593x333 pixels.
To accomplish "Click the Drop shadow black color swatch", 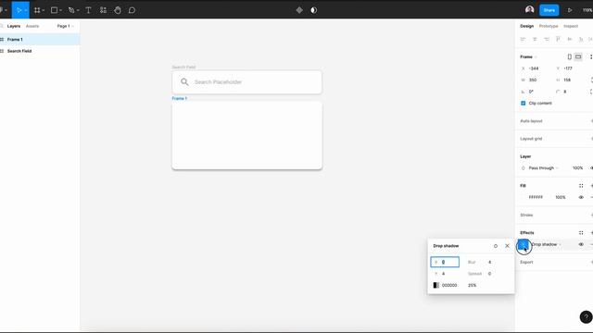I will pyautogui.click(x=436, y=285).
